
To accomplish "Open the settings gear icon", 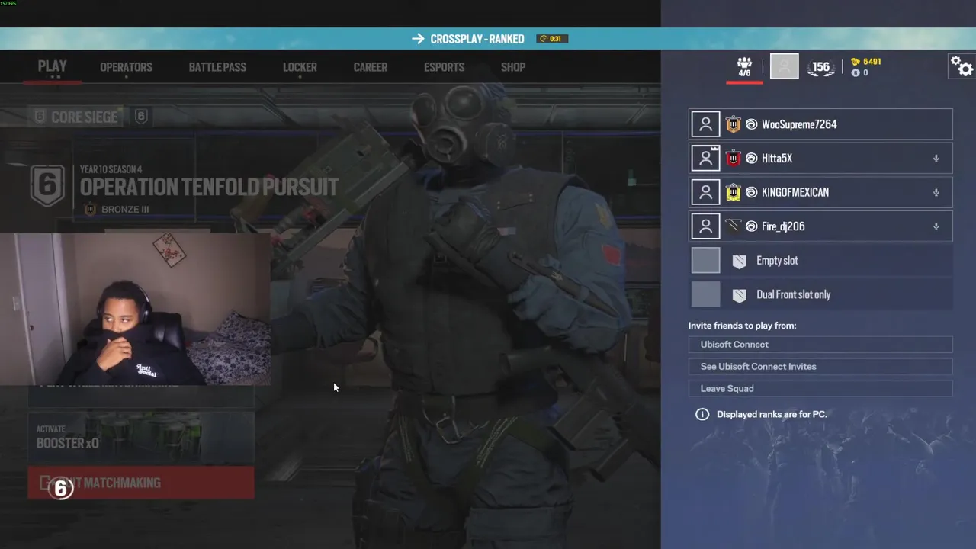I will point(962,66).
